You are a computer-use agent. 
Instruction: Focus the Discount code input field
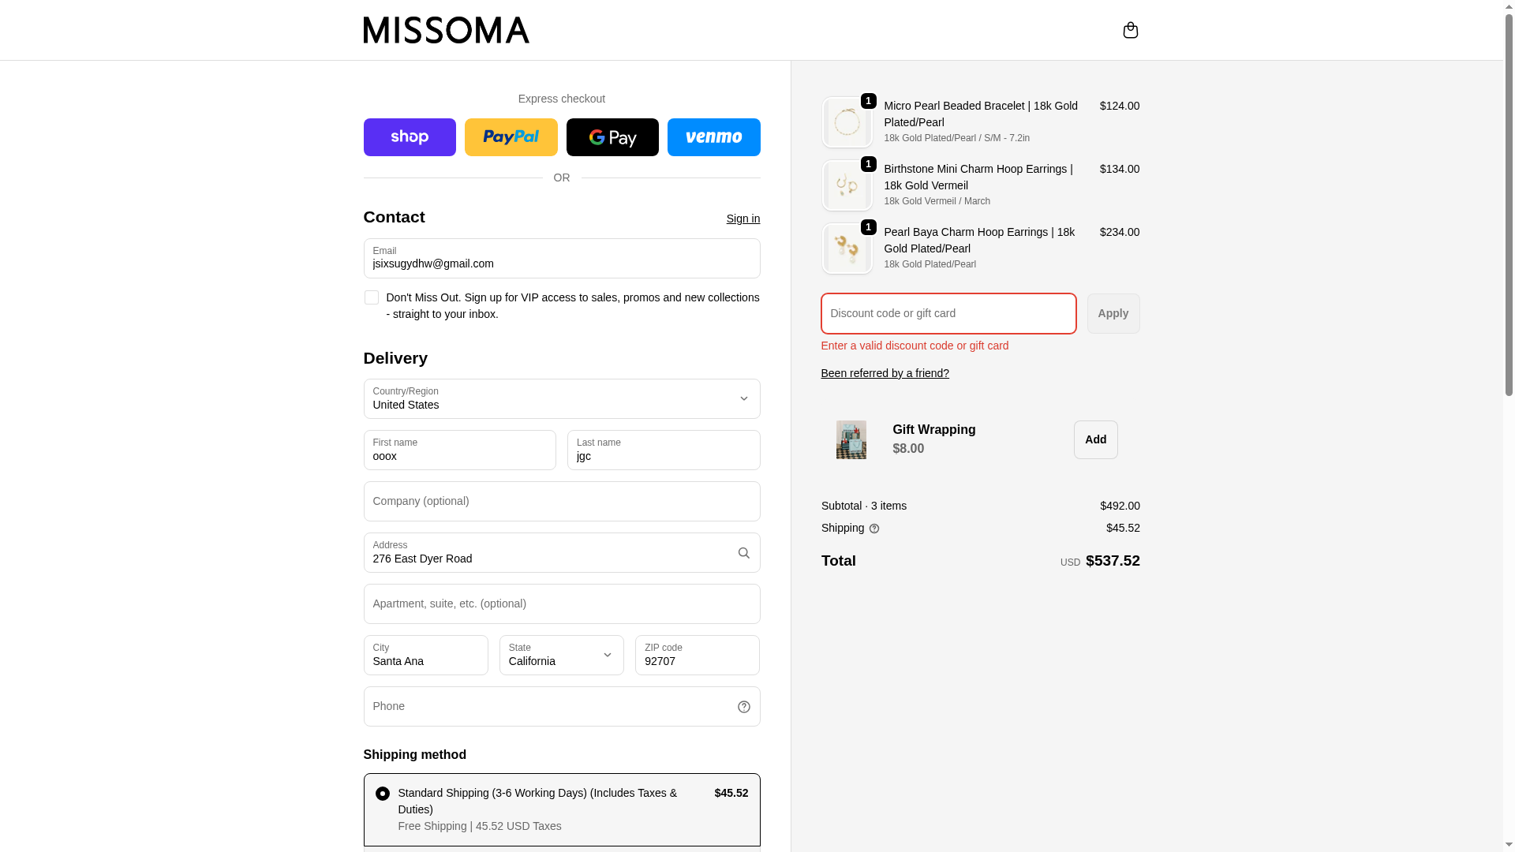[948, 314]
